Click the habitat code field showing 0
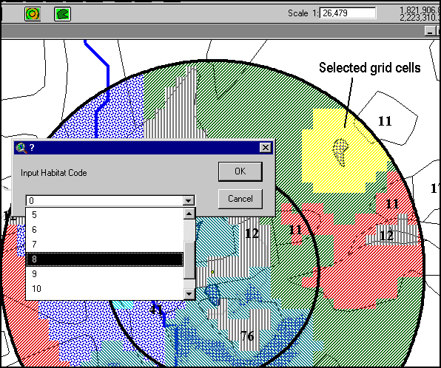Viewport: 441px width, 368px height. (104, 200)
